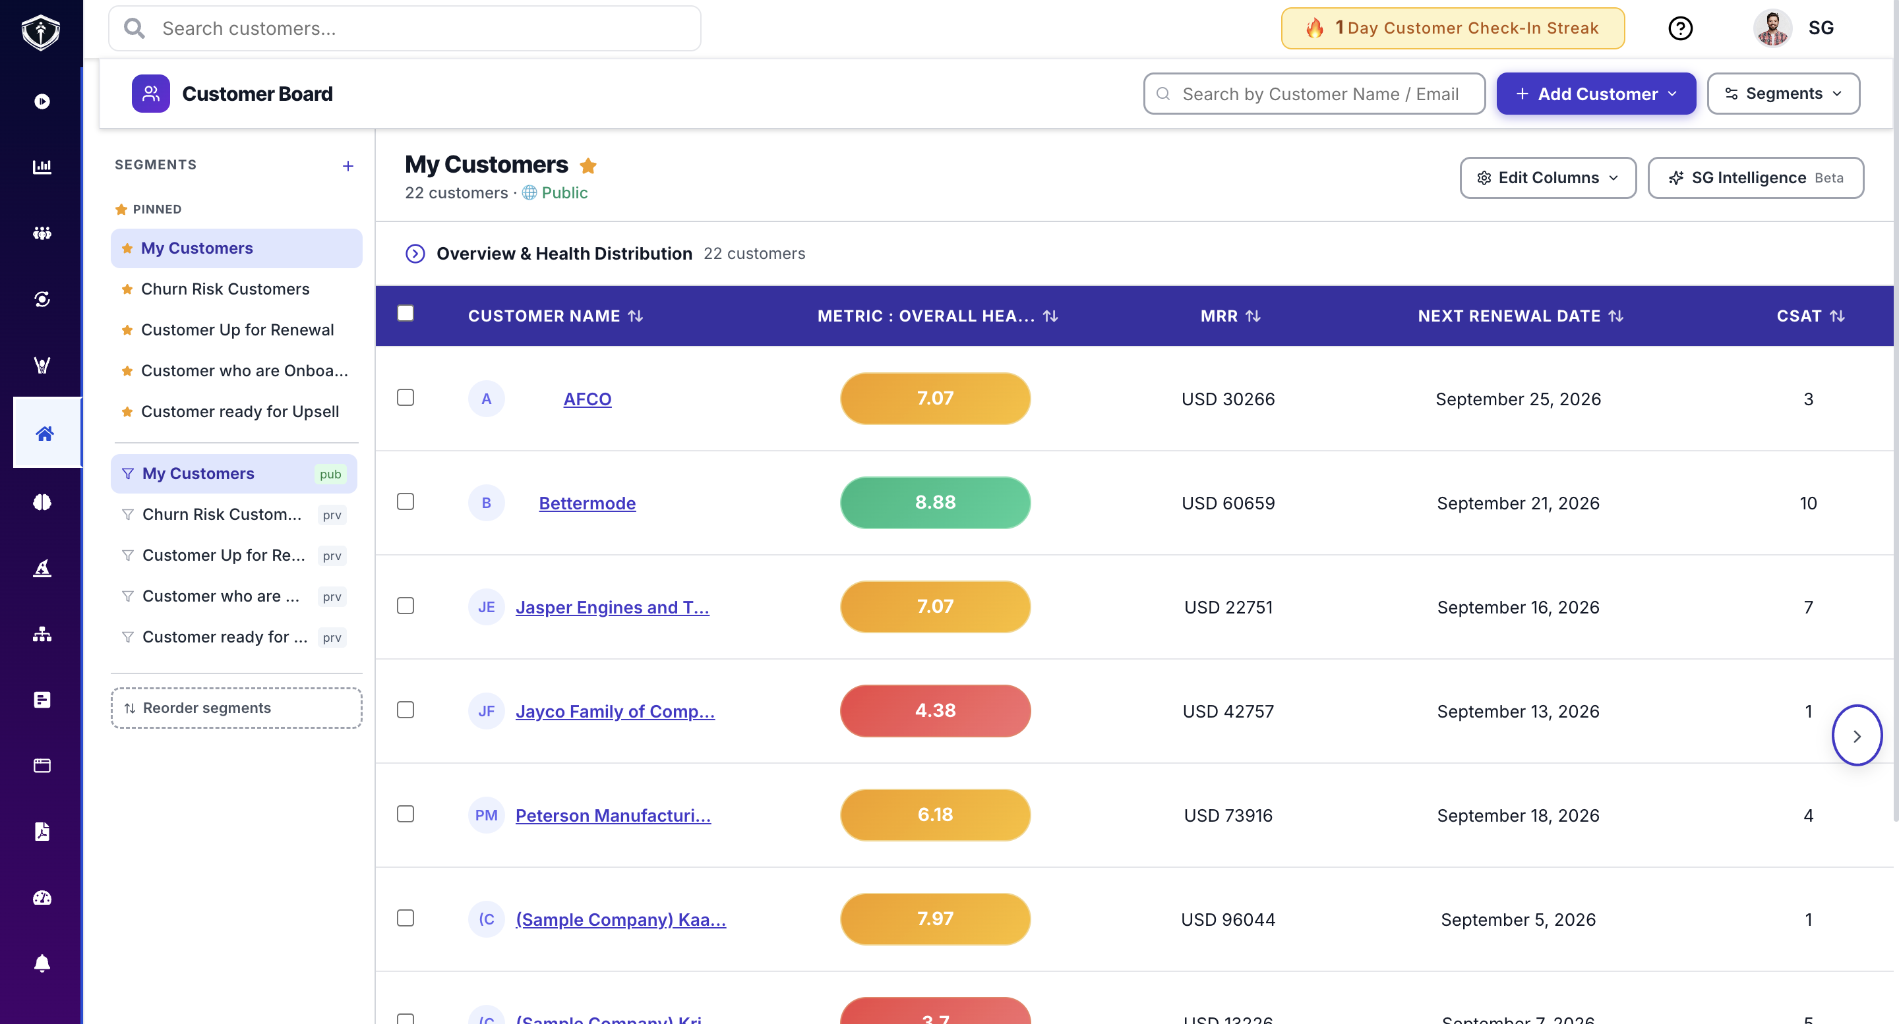Click the SG user avatar
This screenshot has width=1899, height=1024.
tap(1772, 28)
